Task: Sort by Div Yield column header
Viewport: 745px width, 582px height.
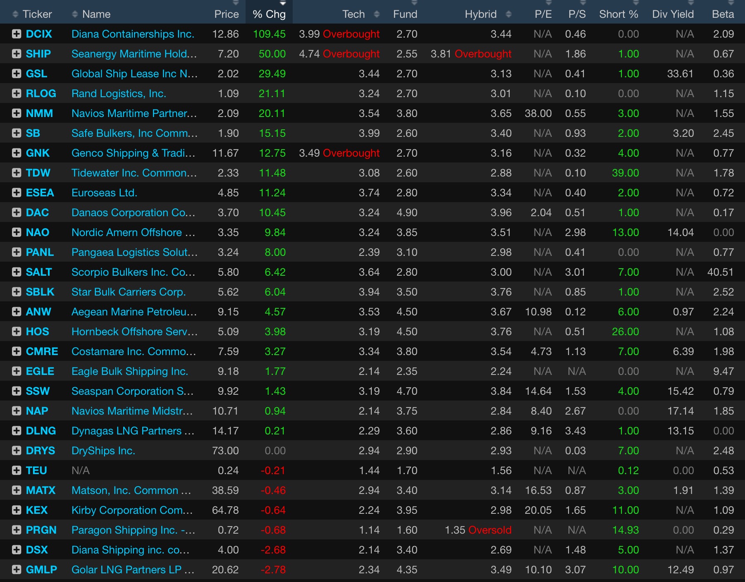Action: click(x=673, y=14)
